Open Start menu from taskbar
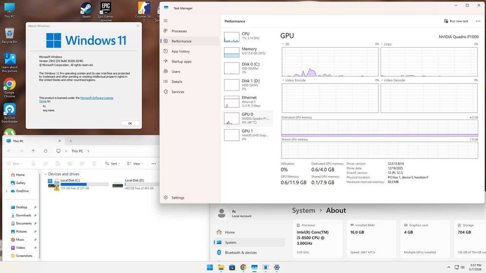 (210, 267)
